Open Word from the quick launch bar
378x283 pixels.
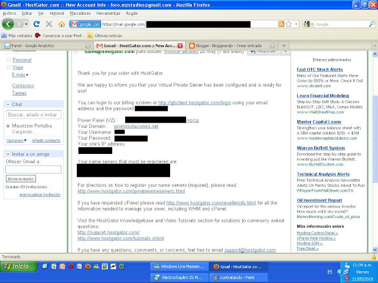pyautogui.click(x=79, y=266)
